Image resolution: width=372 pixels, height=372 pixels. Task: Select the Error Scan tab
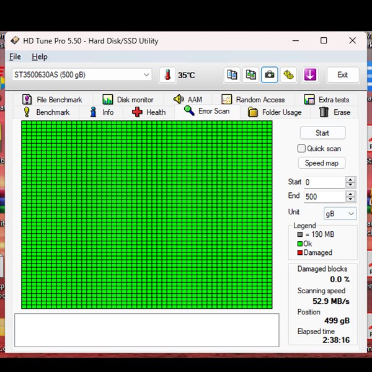(x=207, y=111)
